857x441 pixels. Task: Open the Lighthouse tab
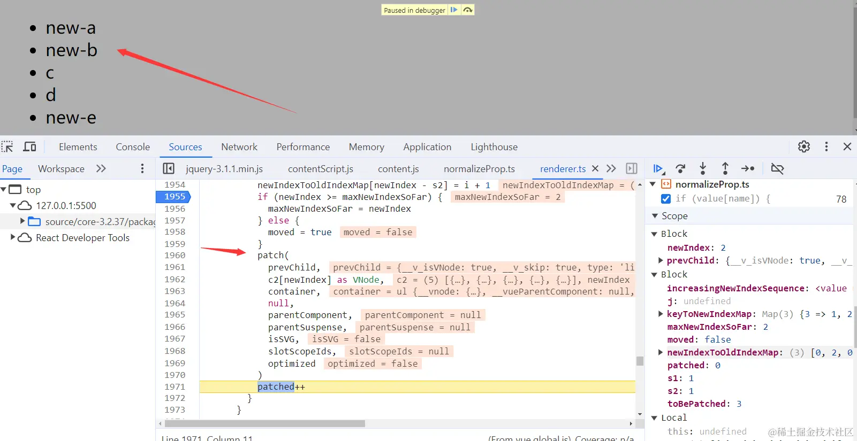pyautogui.click(x=494, y=146)
